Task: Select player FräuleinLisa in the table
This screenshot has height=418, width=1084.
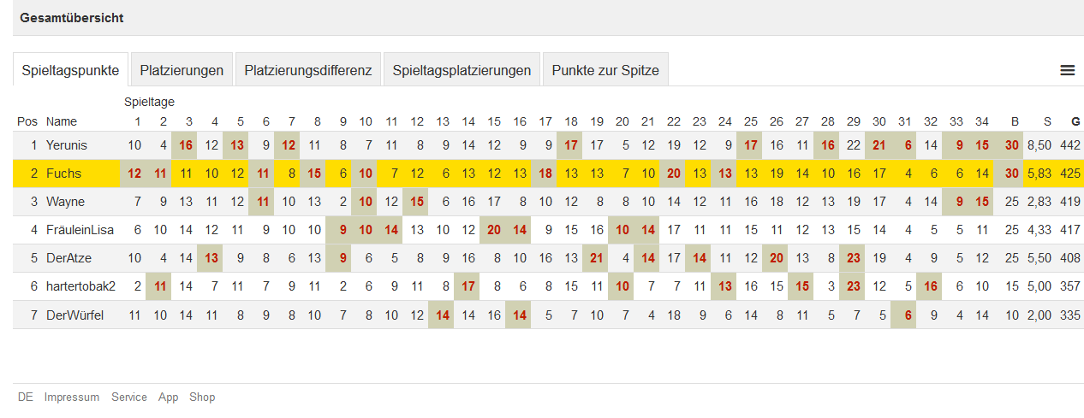Action: [x=80, y=230]
